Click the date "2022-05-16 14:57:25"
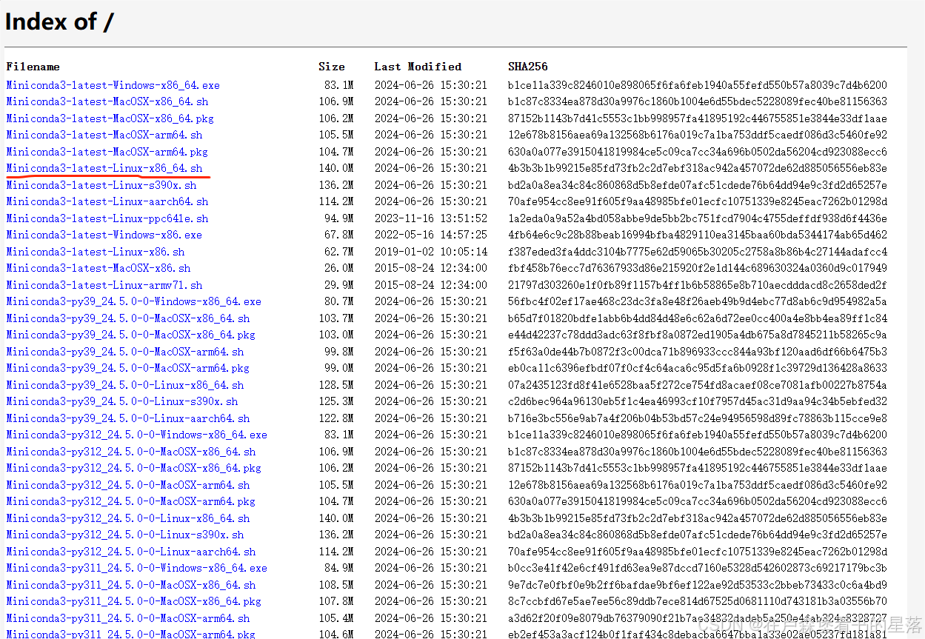Image resolution: width=925 pixels, height=639 pixels. [x=431, y=235]
